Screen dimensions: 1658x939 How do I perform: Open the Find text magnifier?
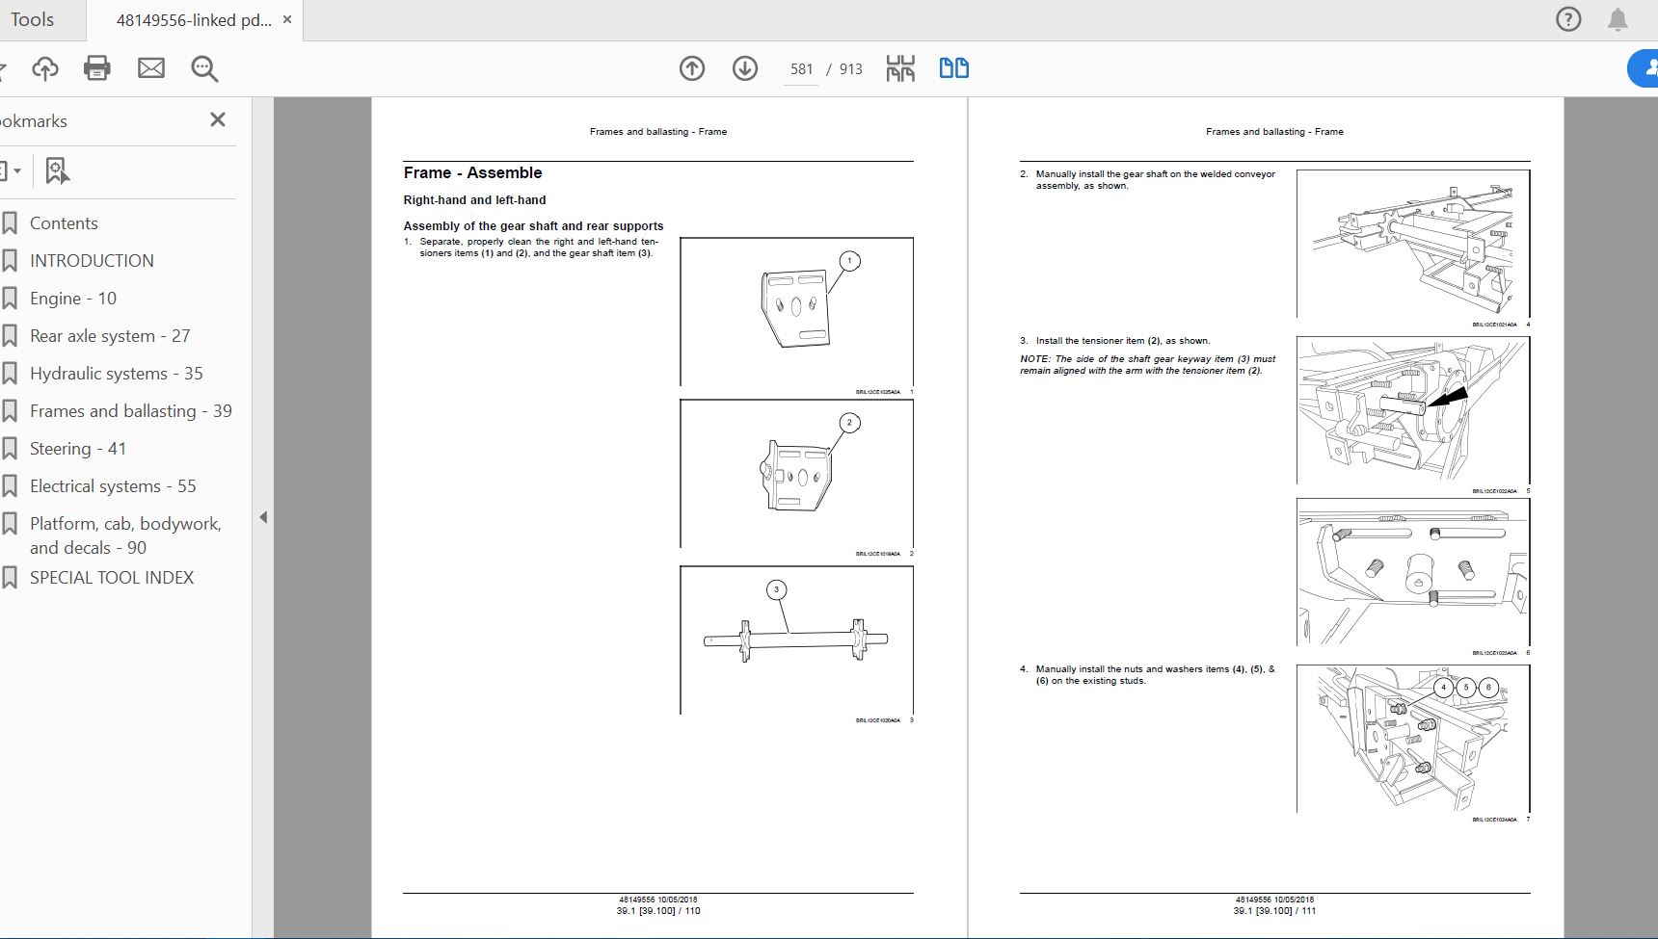204,68
